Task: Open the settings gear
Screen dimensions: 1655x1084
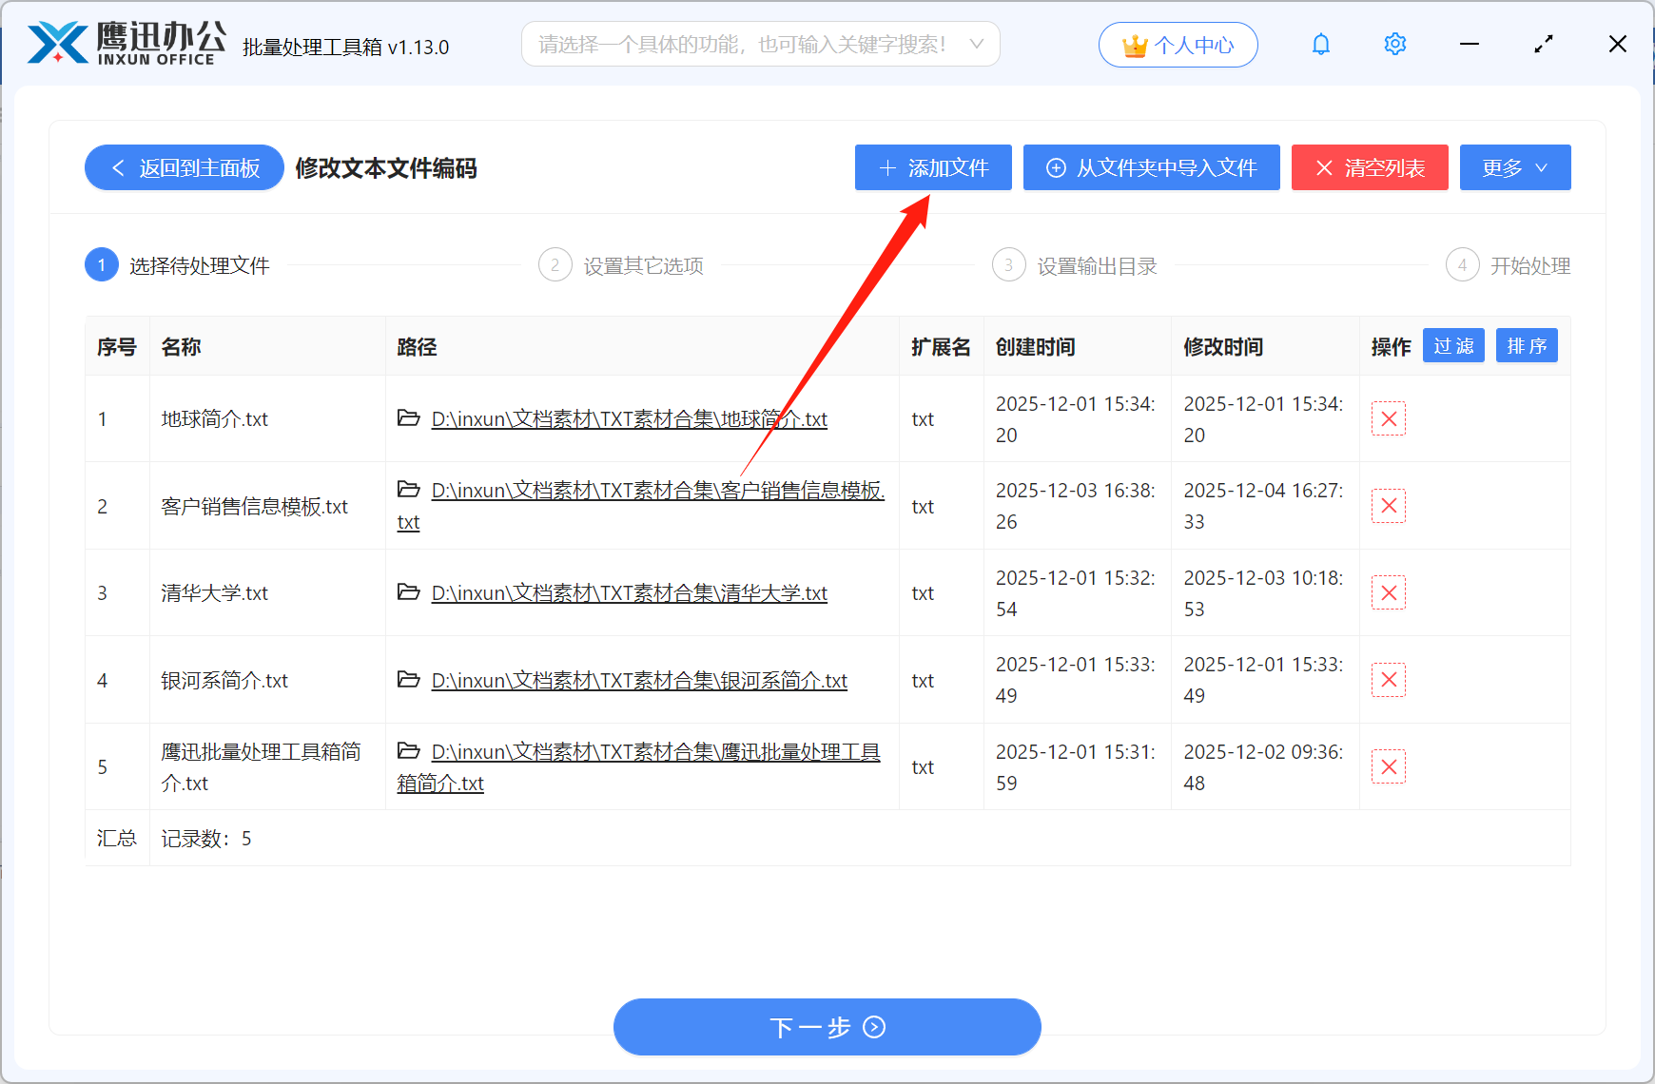Action: coord(1394,44)
